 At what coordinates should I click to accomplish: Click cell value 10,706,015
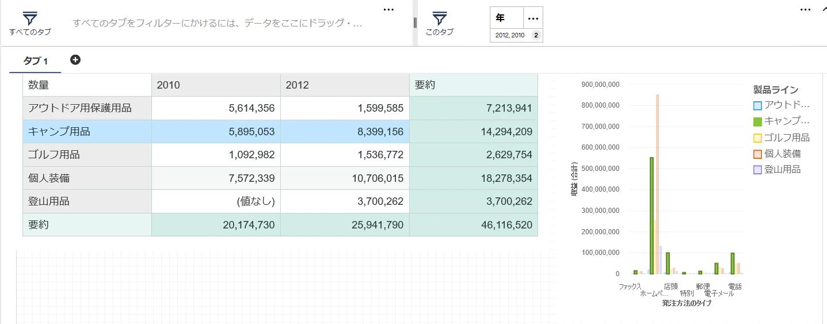pyautogui.click(x=345, y=178)
